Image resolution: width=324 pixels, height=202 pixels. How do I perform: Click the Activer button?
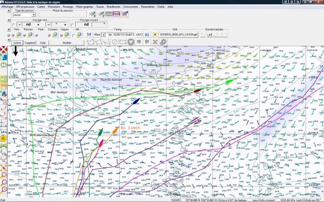coord(17,43)
